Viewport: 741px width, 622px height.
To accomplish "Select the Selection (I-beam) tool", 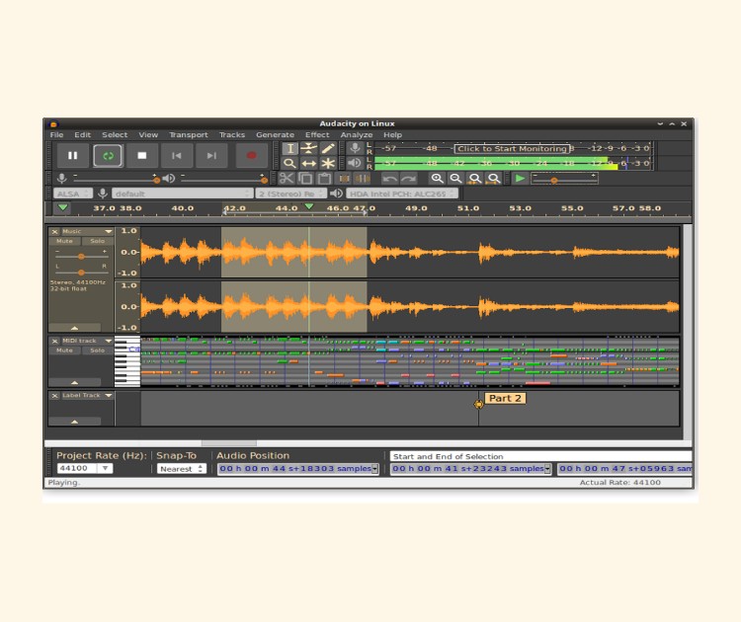I will click(x=289, y=148).
